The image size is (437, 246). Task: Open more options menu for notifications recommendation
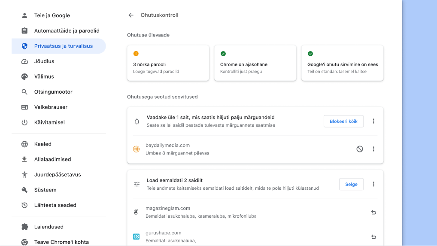(374, 121)
